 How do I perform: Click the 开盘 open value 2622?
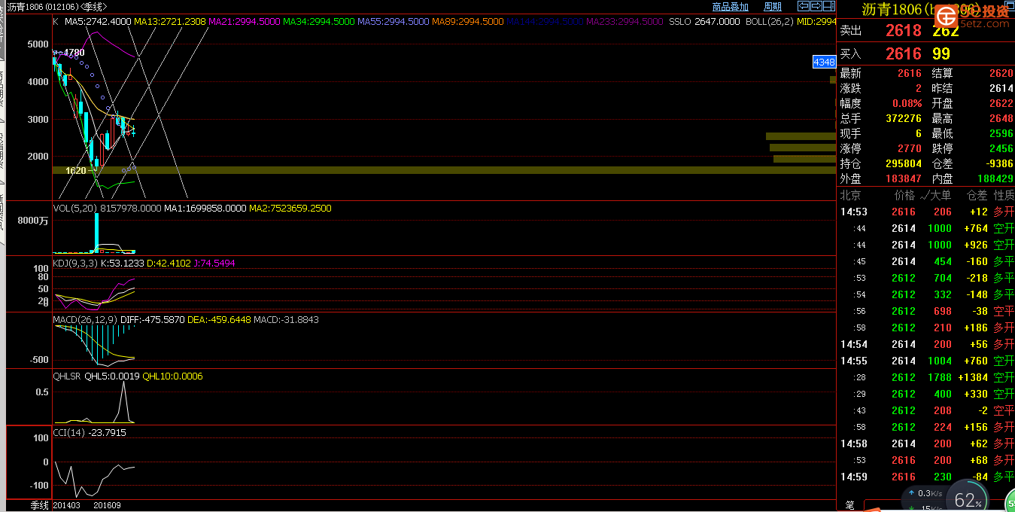pos(1001,103)
